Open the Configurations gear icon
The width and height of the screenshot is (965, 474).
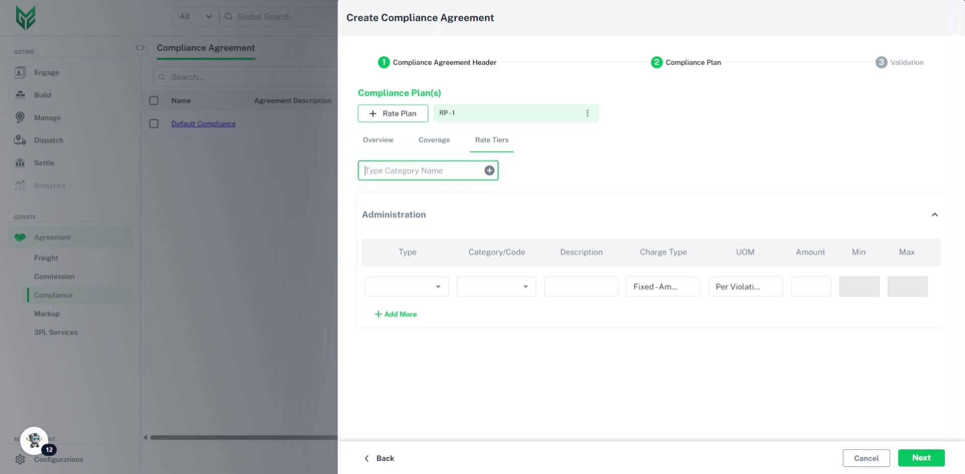(20, 459)
